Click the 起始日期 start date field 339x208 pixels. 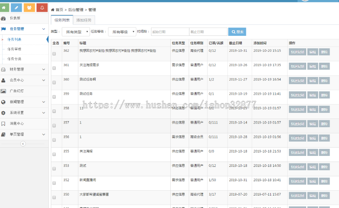pos(170,32)
